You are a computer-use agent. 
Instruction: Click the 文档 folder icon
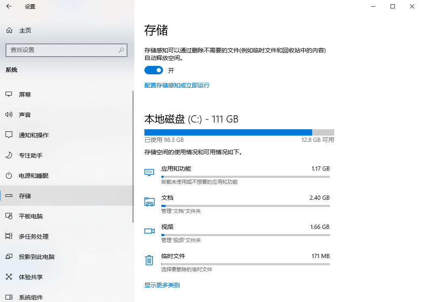tap(149, 201)
